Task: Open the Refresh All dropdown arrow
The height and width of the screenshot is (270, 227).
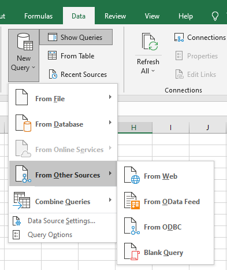Action: click(x=153, y=71)
